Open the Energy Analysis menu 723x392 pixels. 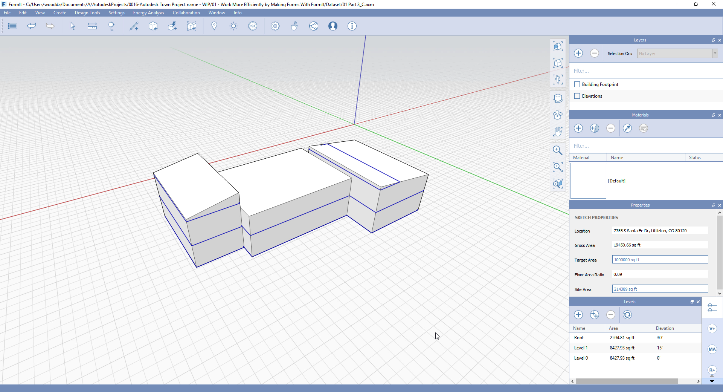(148, 13)
